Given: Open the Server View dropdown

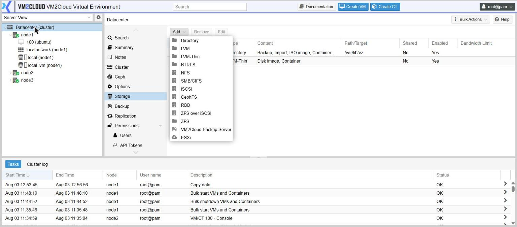Looking at the screenshot, I should [89, 18].
